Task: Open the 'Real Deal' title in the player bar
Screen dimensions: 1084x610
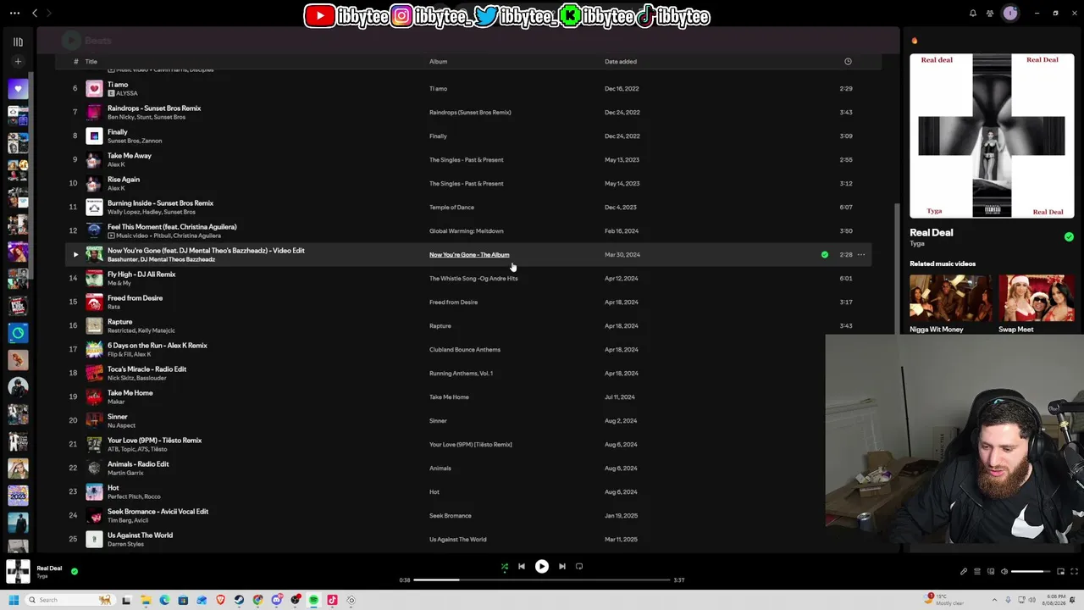Action: (x=49, y=568)
